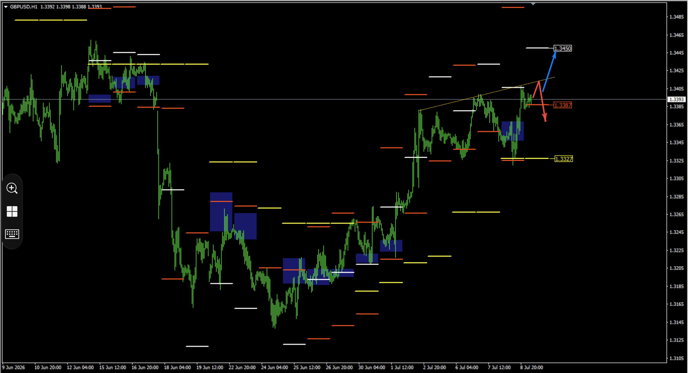Click the 1.3485 price scale label
This screenshot has height=373, width=688.
coord(676,17)
